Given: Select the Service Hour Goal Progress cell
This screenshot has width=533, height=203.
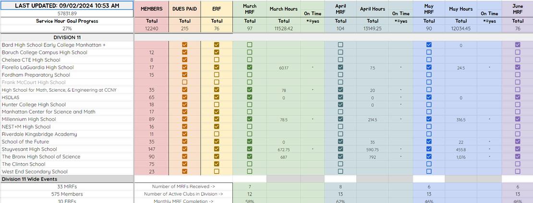Looking at the screenshot, I should tap(67, 21).
